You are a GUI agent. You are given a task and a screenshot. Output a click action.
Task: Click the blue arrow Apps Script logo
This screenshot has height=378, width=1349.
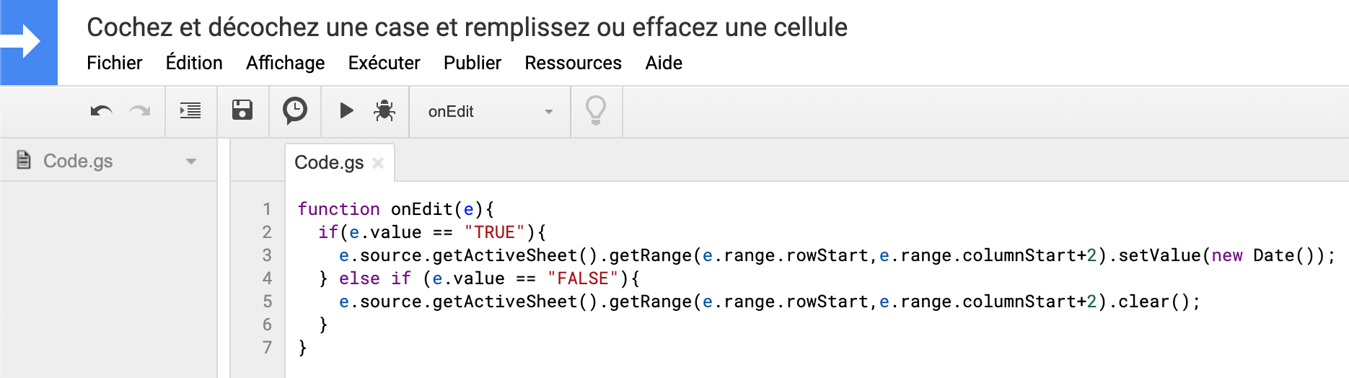tap(29, 42)
